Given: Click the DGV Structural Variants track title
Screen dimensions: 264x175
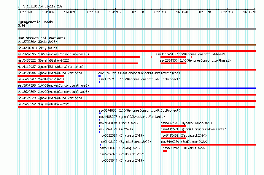Looking at the screenshot, I should (42, 38).
